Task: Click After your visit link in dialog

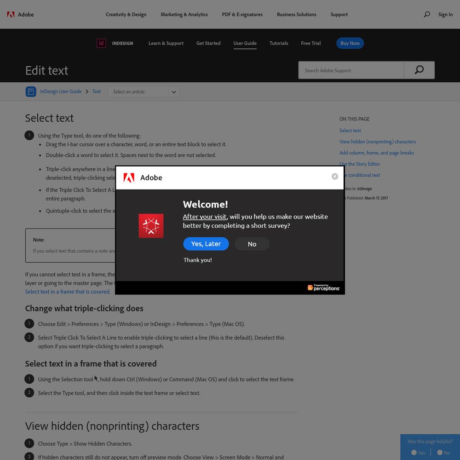Action: (x=205, y=217)
